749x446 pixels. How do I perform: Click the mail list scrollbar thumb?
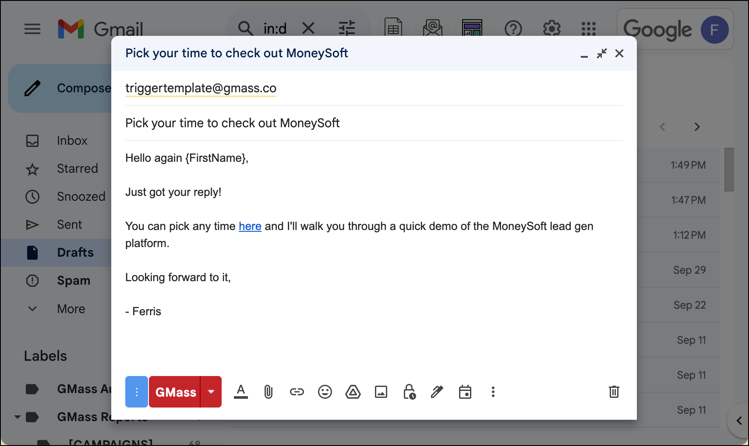coord(729,170)
